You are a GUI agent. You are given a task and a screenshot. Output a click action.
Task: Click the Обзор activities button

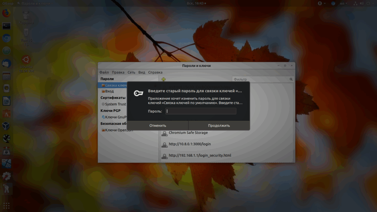(x=8, y=3)
